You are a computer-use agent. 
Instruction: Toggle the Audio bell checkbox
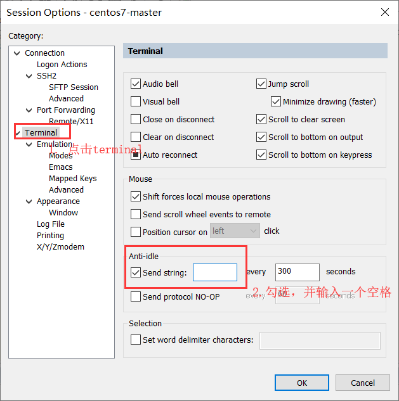pos(136,84)
